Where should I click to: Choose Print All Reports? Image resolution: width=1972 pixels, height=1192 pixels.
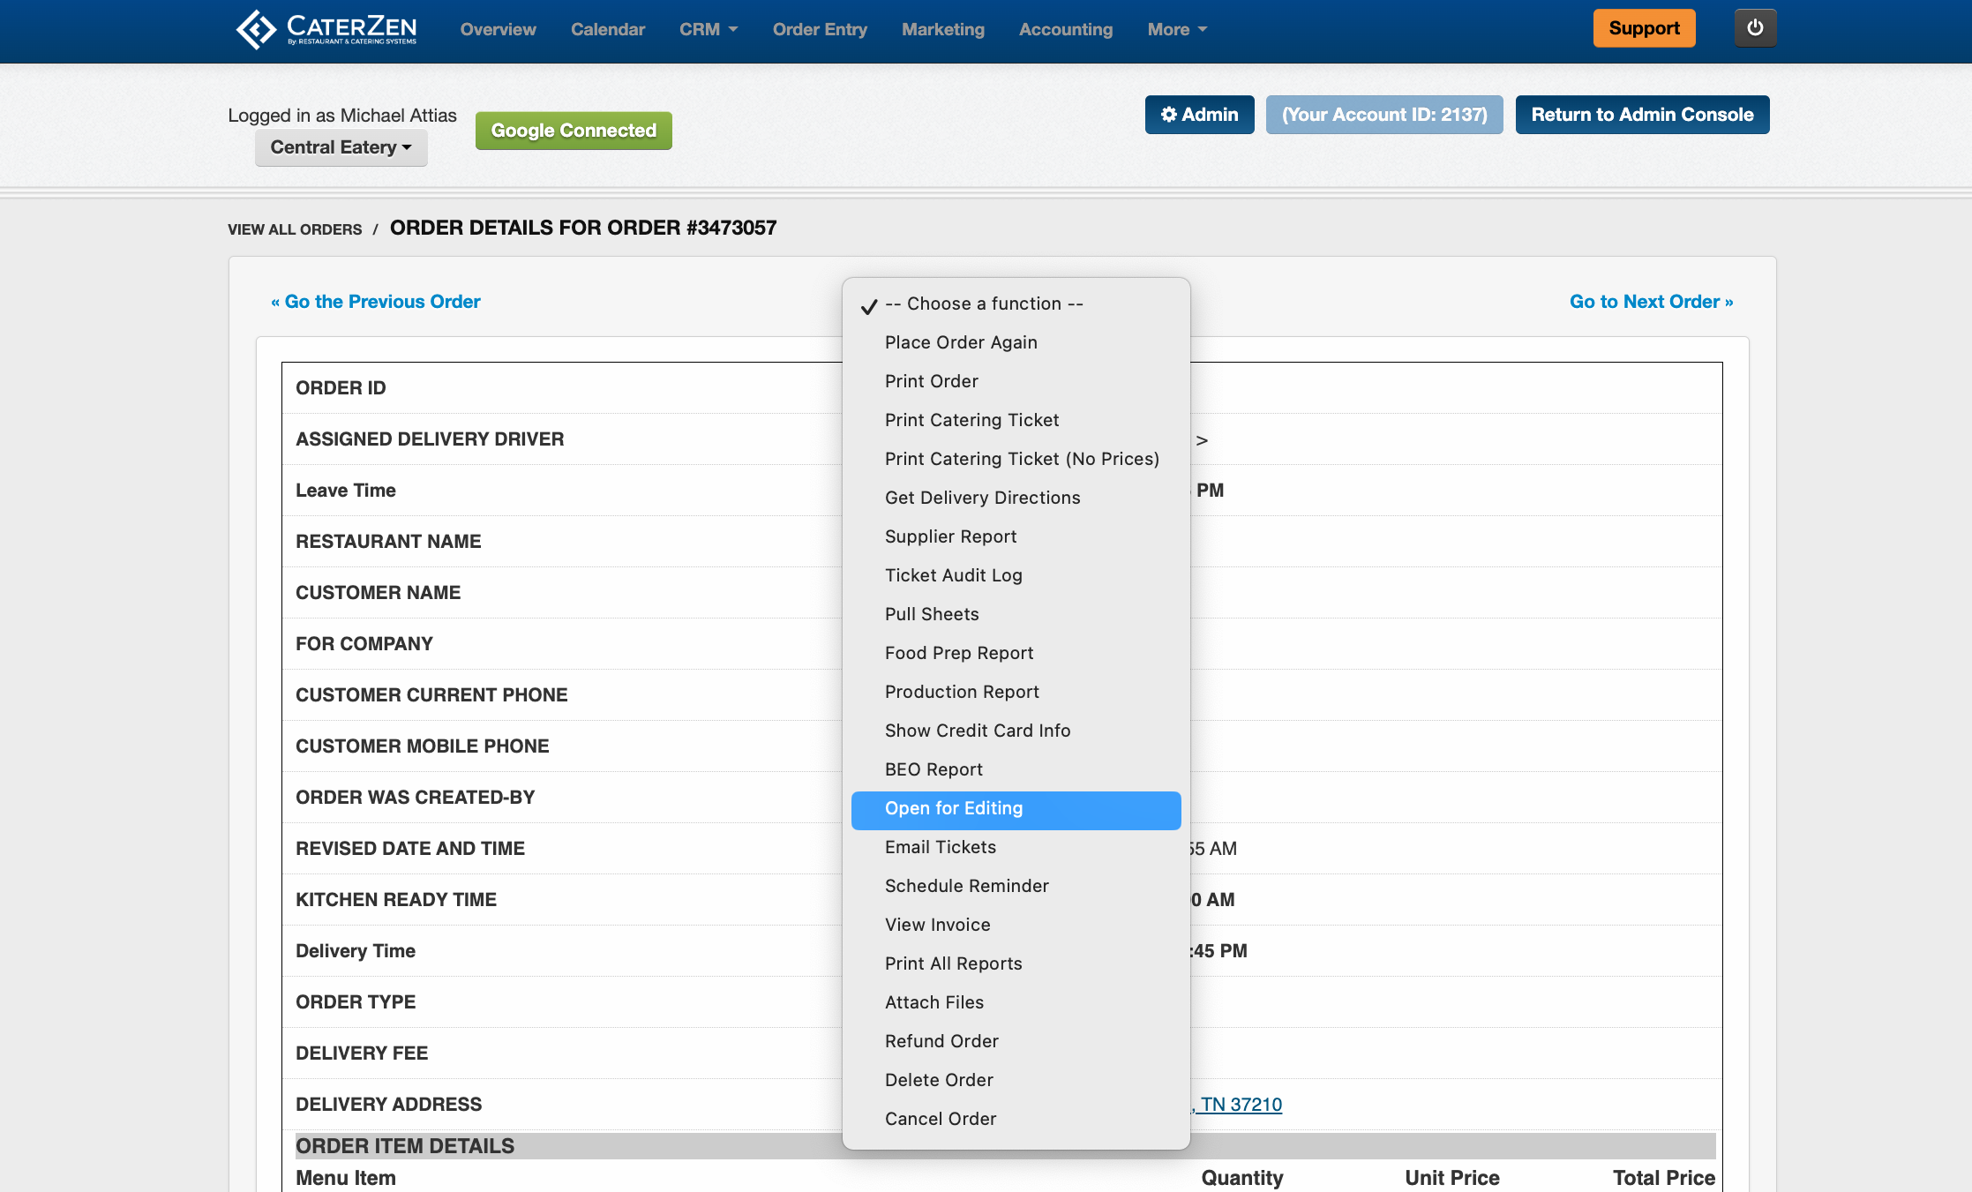click(1016, 963)
